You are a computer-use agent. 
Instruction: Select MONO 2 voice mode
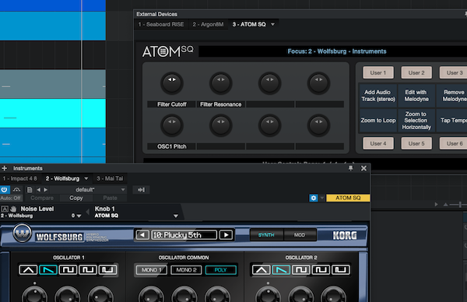pyautogui.click(x=186, y=270)
